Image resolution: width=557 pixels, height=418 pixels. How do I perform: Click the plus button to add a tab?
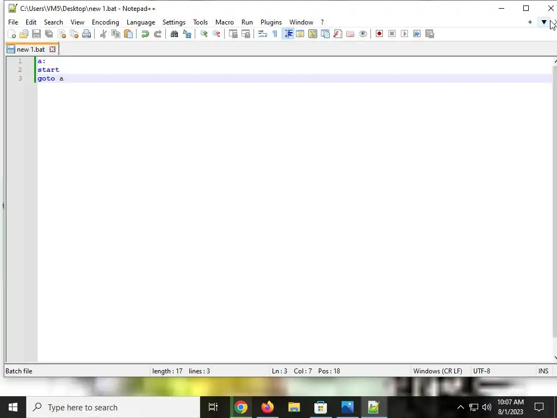pyautogui.click(x=530, y=22)
